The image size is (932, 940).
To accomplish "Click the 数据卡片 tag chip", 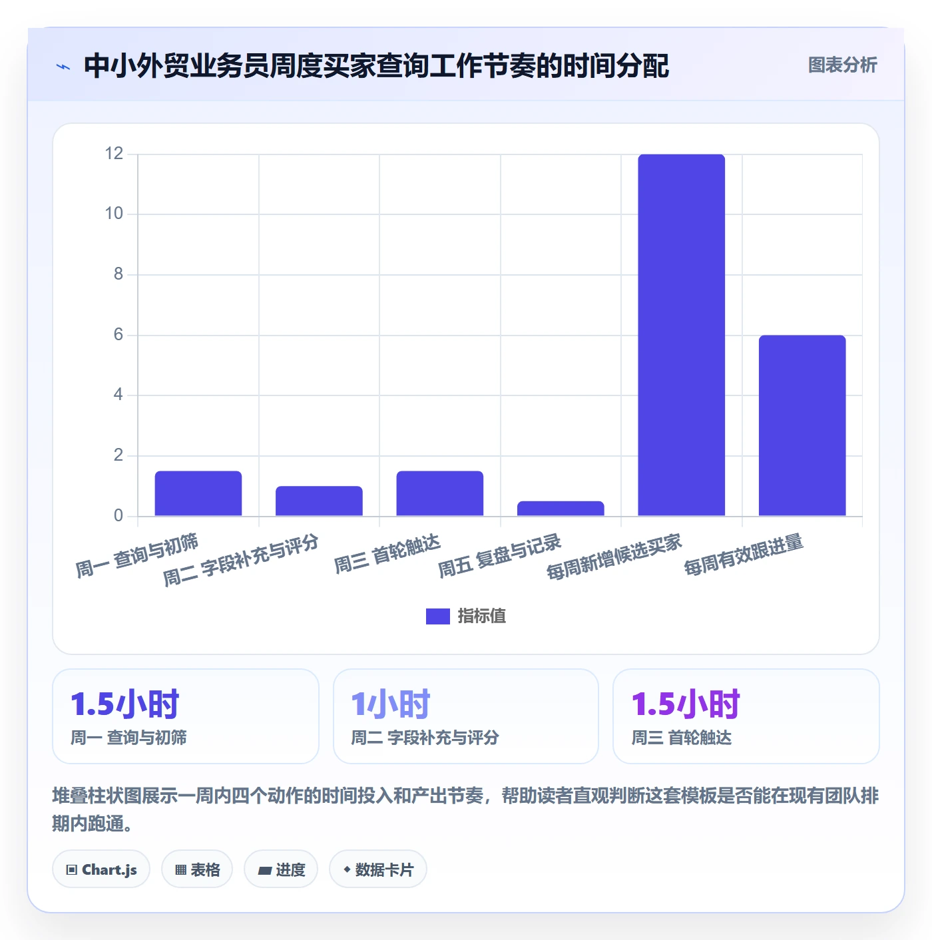I will click(378, 869).
